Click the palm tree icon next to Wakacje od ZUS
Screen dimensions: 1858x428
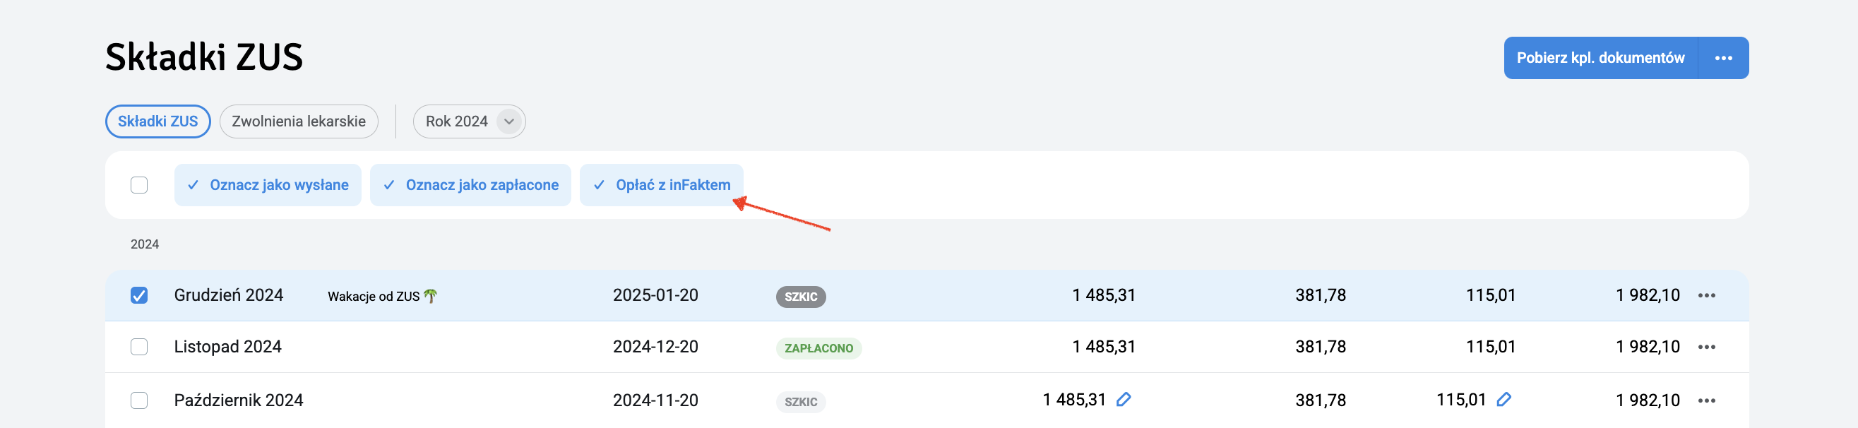pos(431,296)
